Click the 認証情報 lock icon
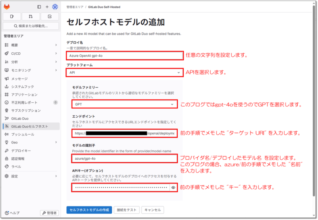The width and height of the screenshot is (318, 220). tap(7, 159)
